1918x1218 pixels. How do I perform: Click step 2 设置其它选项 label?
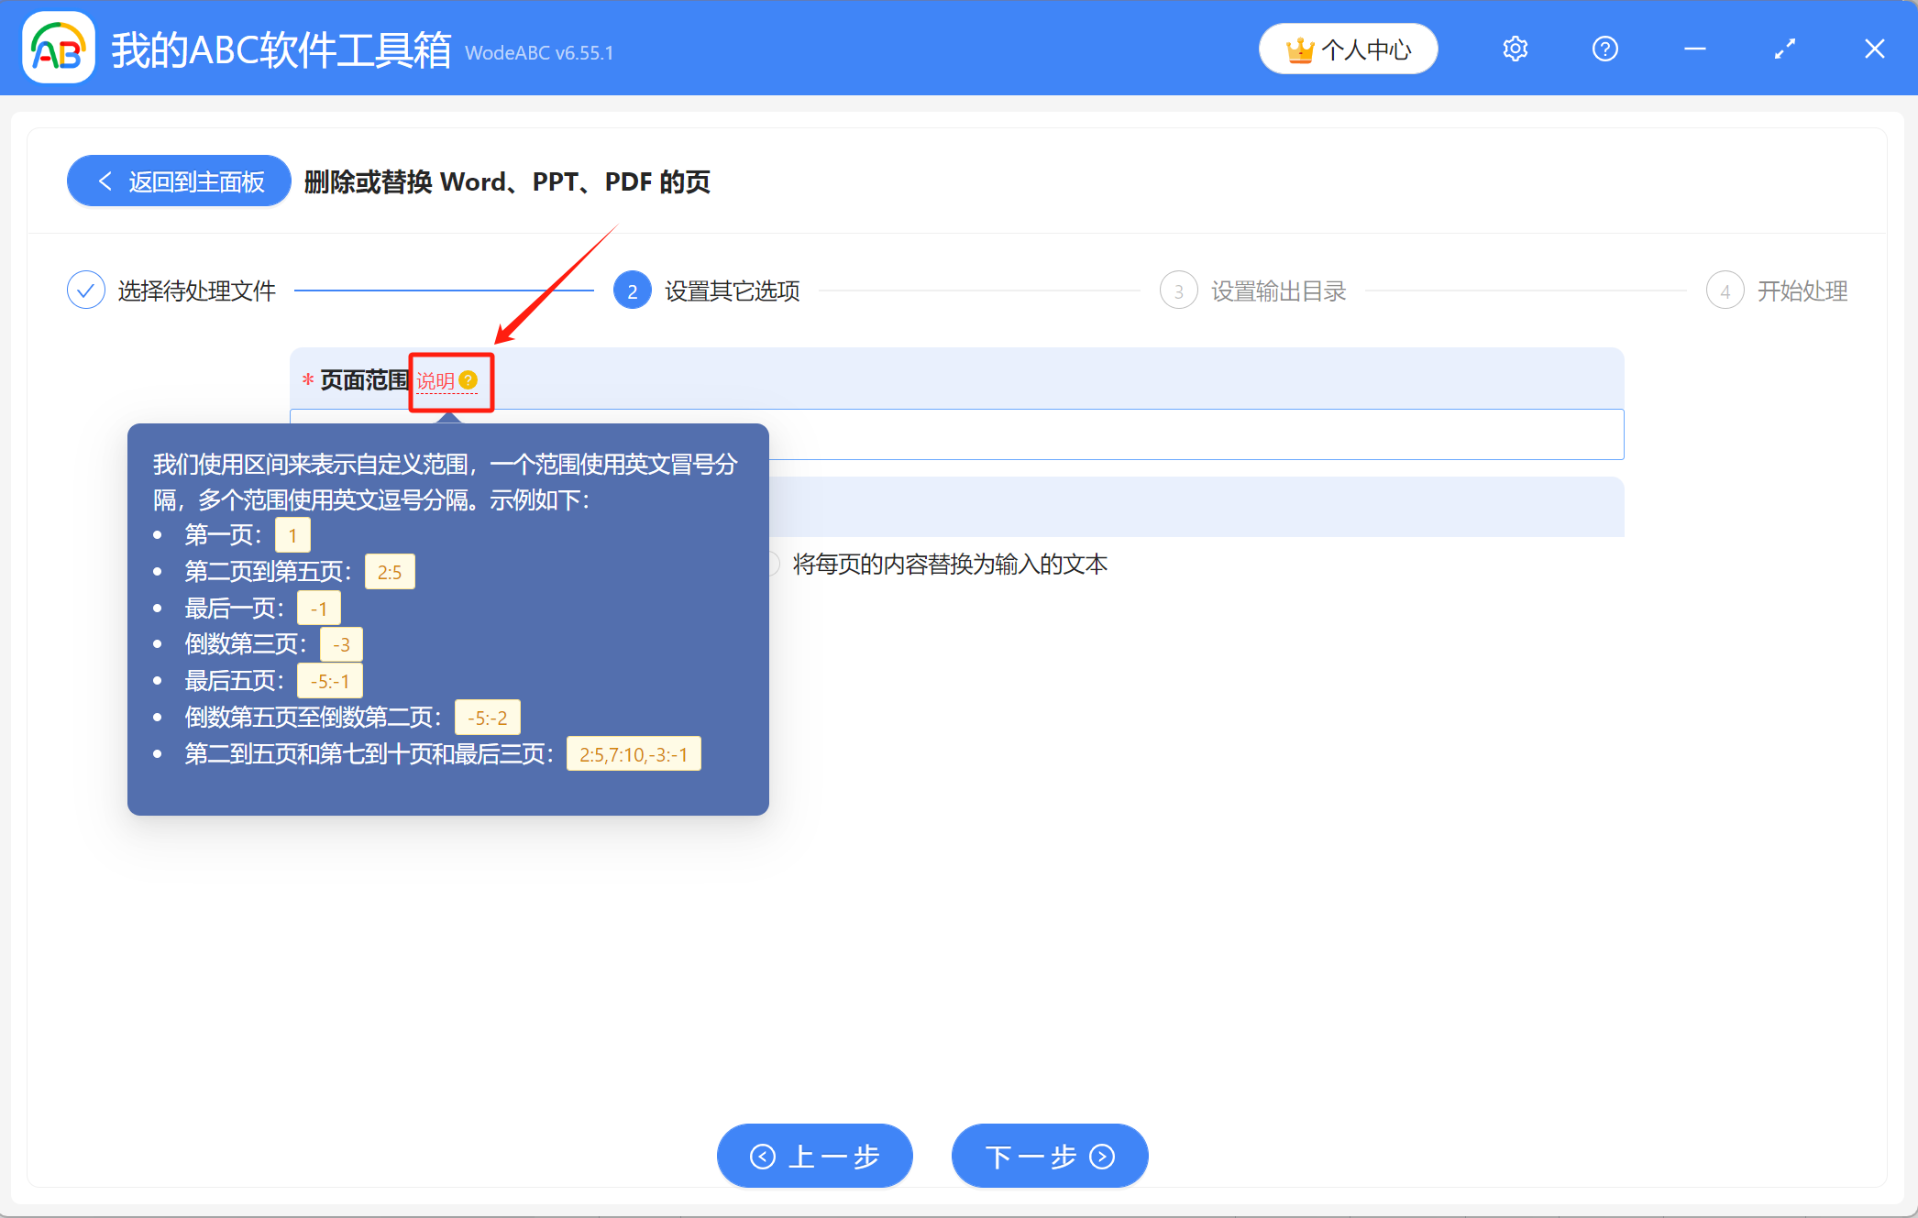pos(732,290)
